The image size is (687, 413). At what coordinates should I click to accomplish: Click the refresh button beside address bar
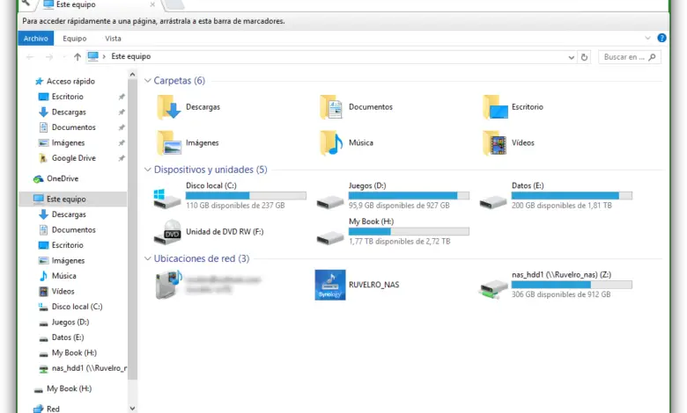(584, 57)
